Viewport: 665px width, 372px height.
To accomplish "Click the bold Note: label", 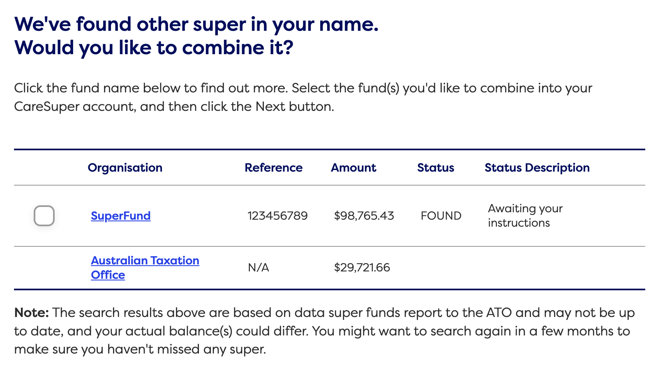I will click(32, 312).
